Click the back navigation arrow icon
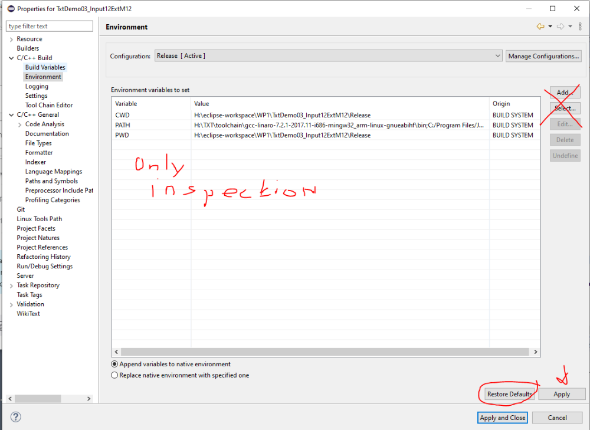Image resolution: width=590 pixels, height=430 pixels. [540, 27]
